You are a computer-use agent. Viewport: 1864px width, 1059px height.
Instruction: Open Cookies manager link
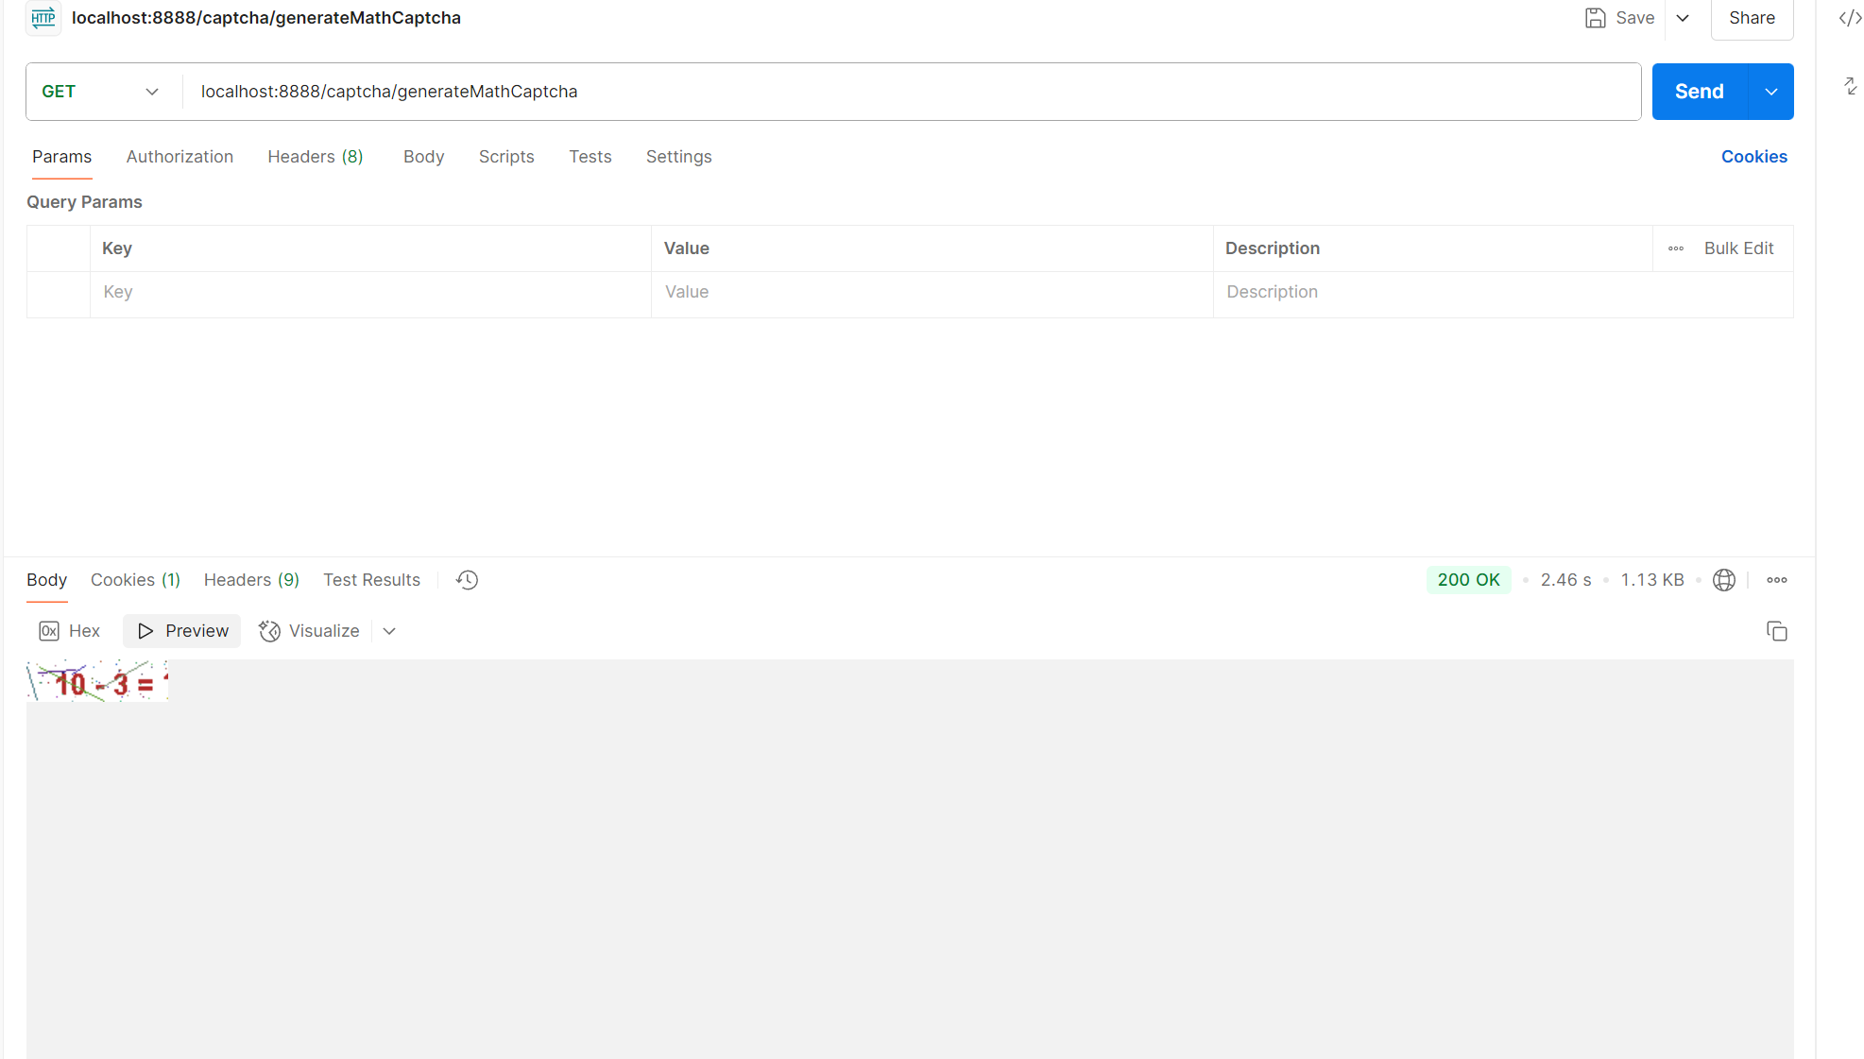click(x=1753, y=157)
